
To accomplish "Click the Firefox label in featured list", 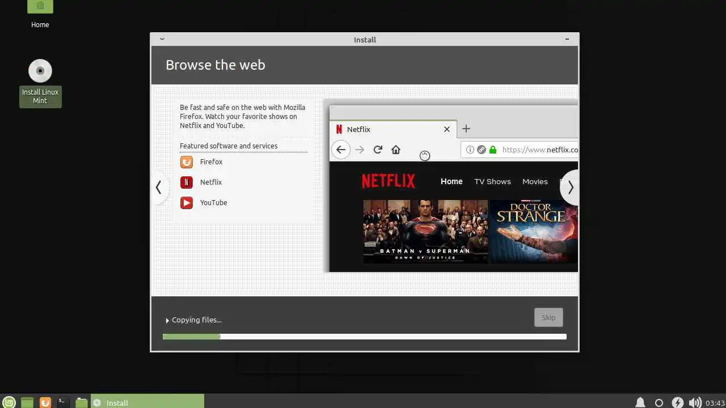I will pyautogui.click(x=211, y=162).
